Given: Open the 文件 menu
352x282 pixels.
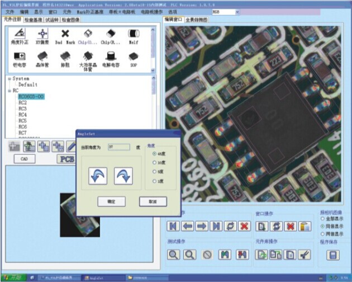Looking at the screenshot, I should (x=9, y=11).
